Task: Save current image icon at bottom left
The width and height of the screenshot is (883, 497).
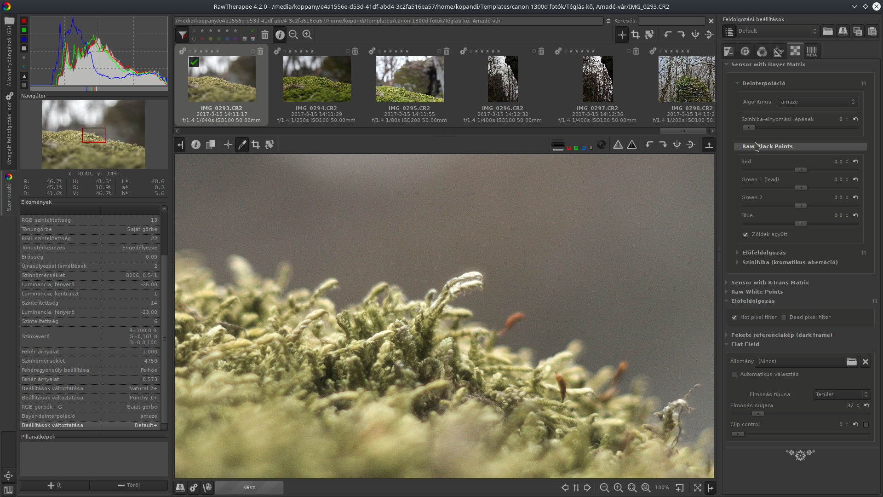Action: [x=180, y=488]
